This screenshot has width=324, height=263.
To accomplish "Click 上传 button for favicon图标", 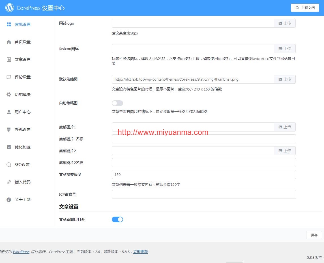I will [x=285, y=49].
